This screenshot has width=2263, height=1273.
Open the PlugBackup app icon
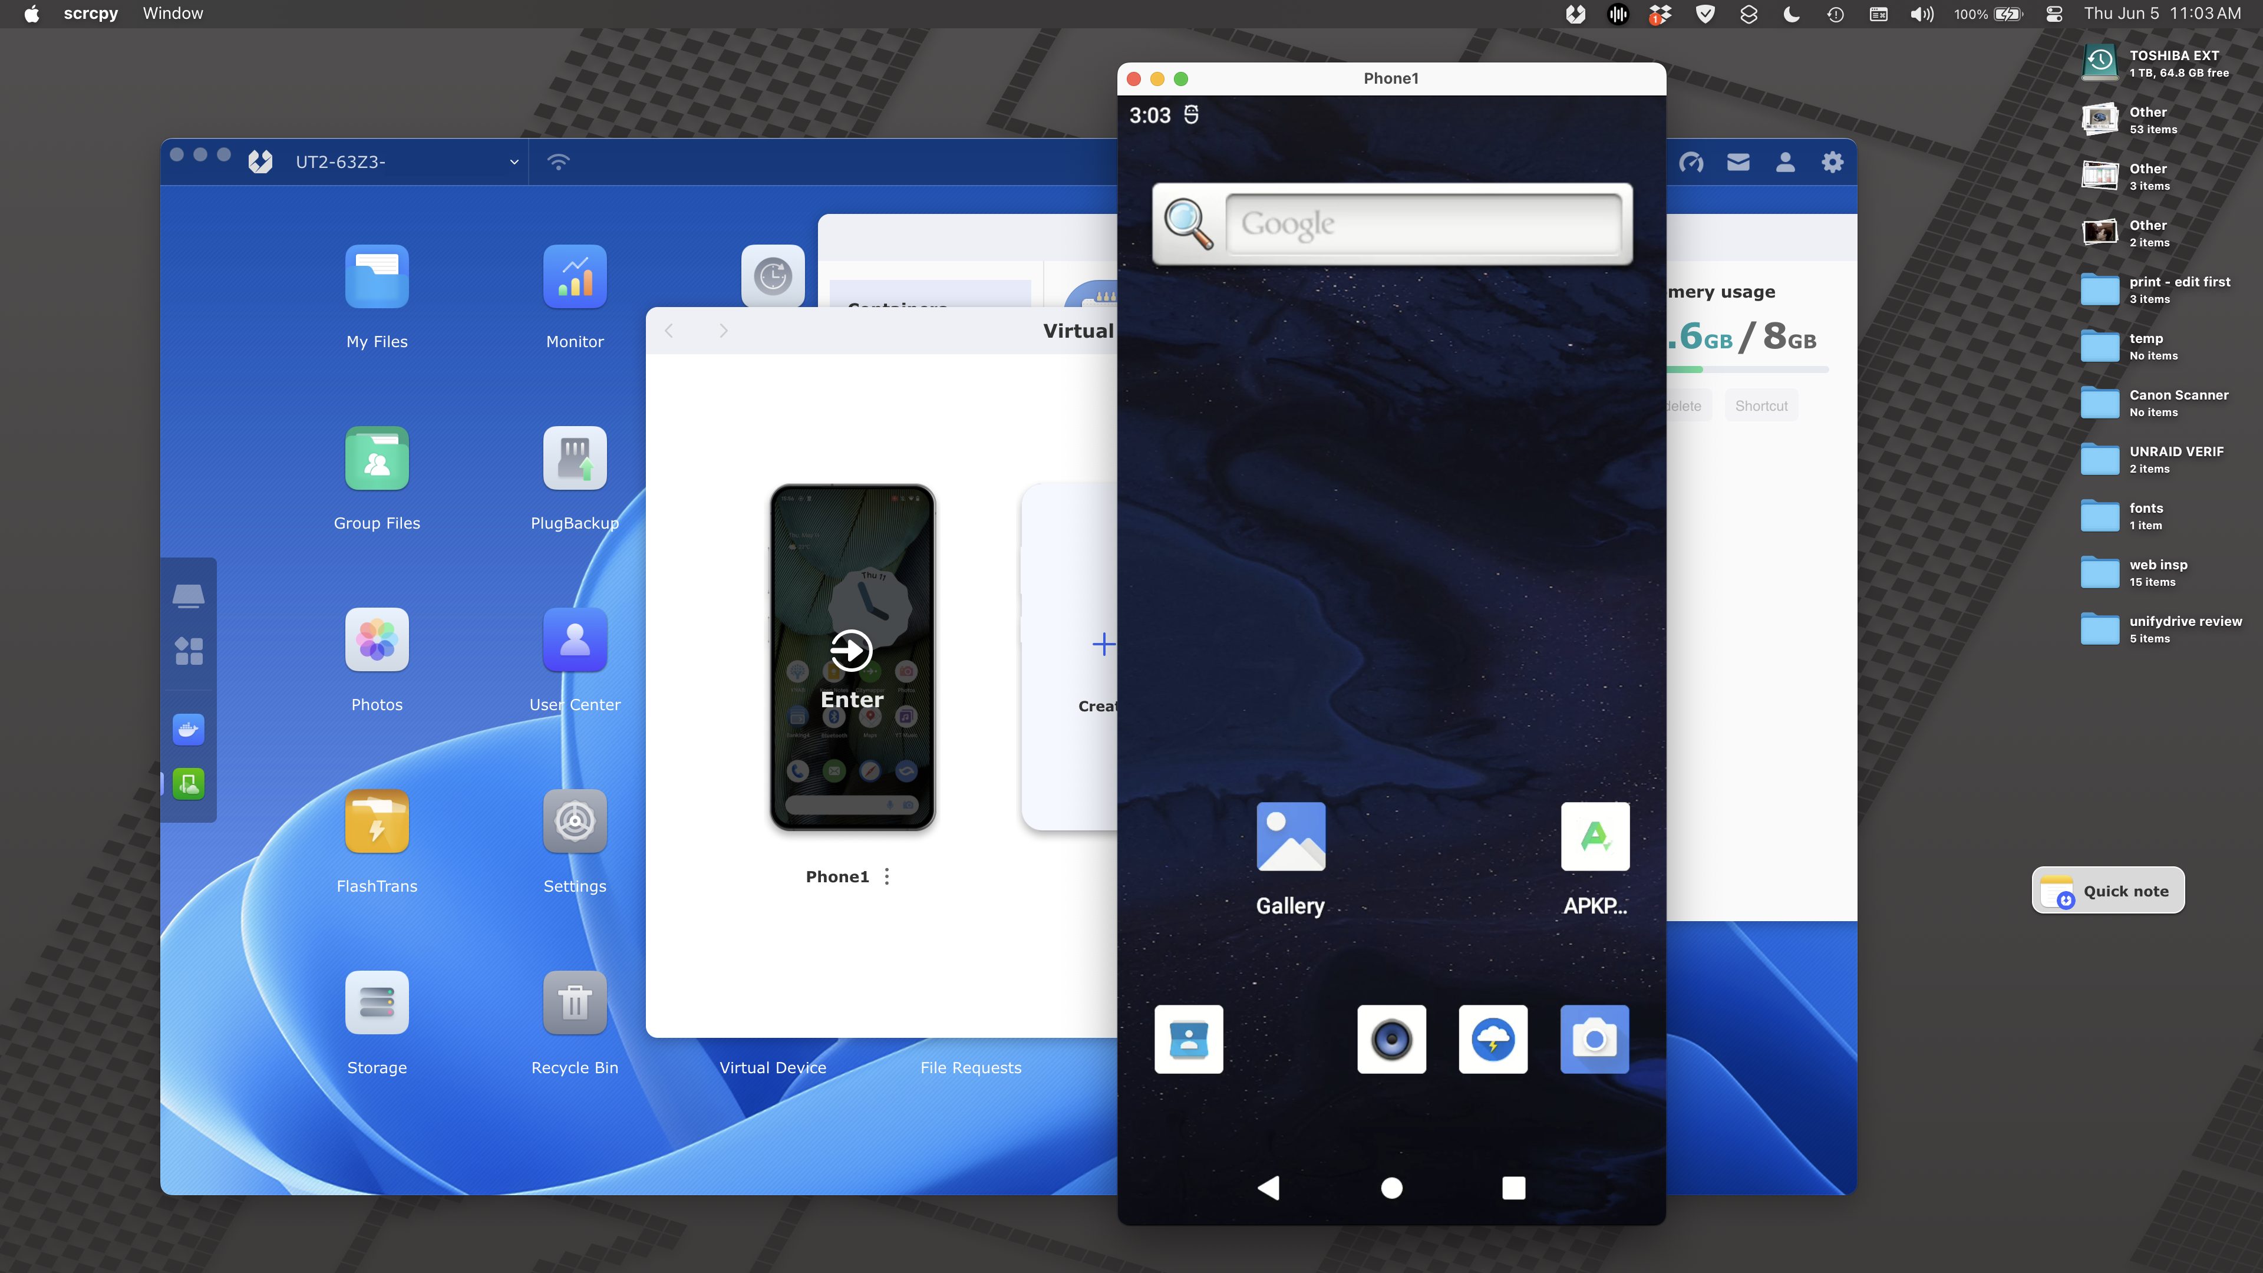(x=575, y=458)
